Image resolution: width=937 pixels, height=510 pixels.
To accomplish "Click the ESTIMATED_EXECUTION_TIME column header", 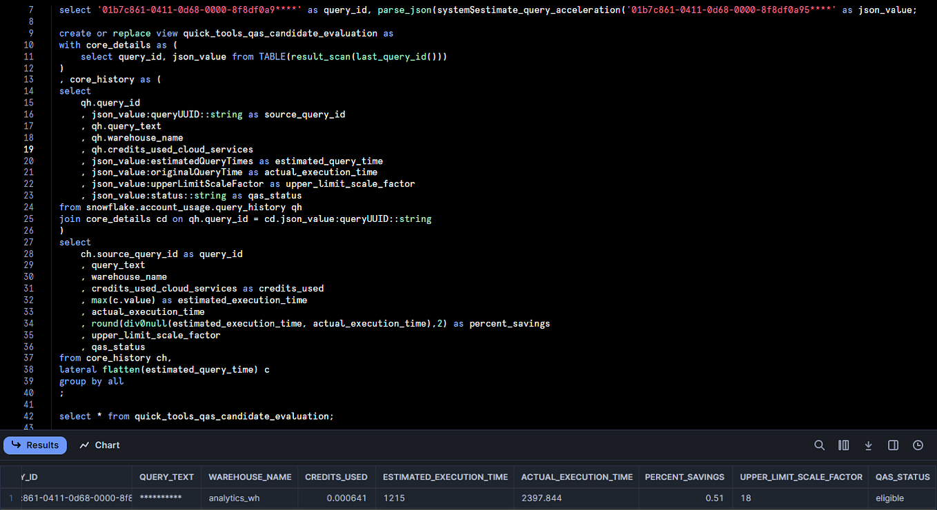I will (x=445, y=477).
